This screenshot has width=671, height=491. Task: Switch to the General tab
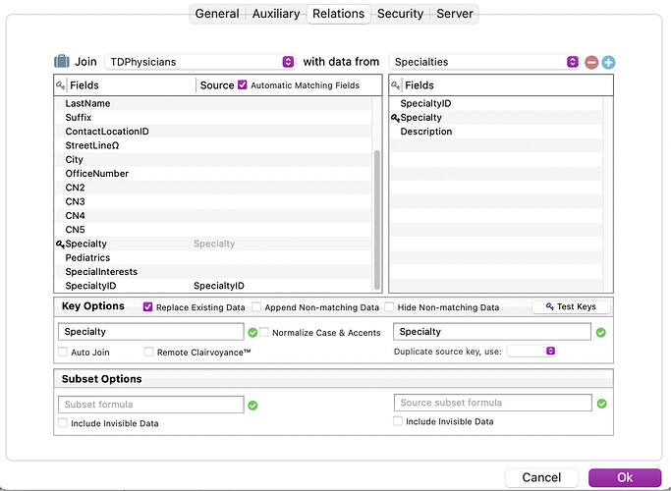[x=217, y=14]
